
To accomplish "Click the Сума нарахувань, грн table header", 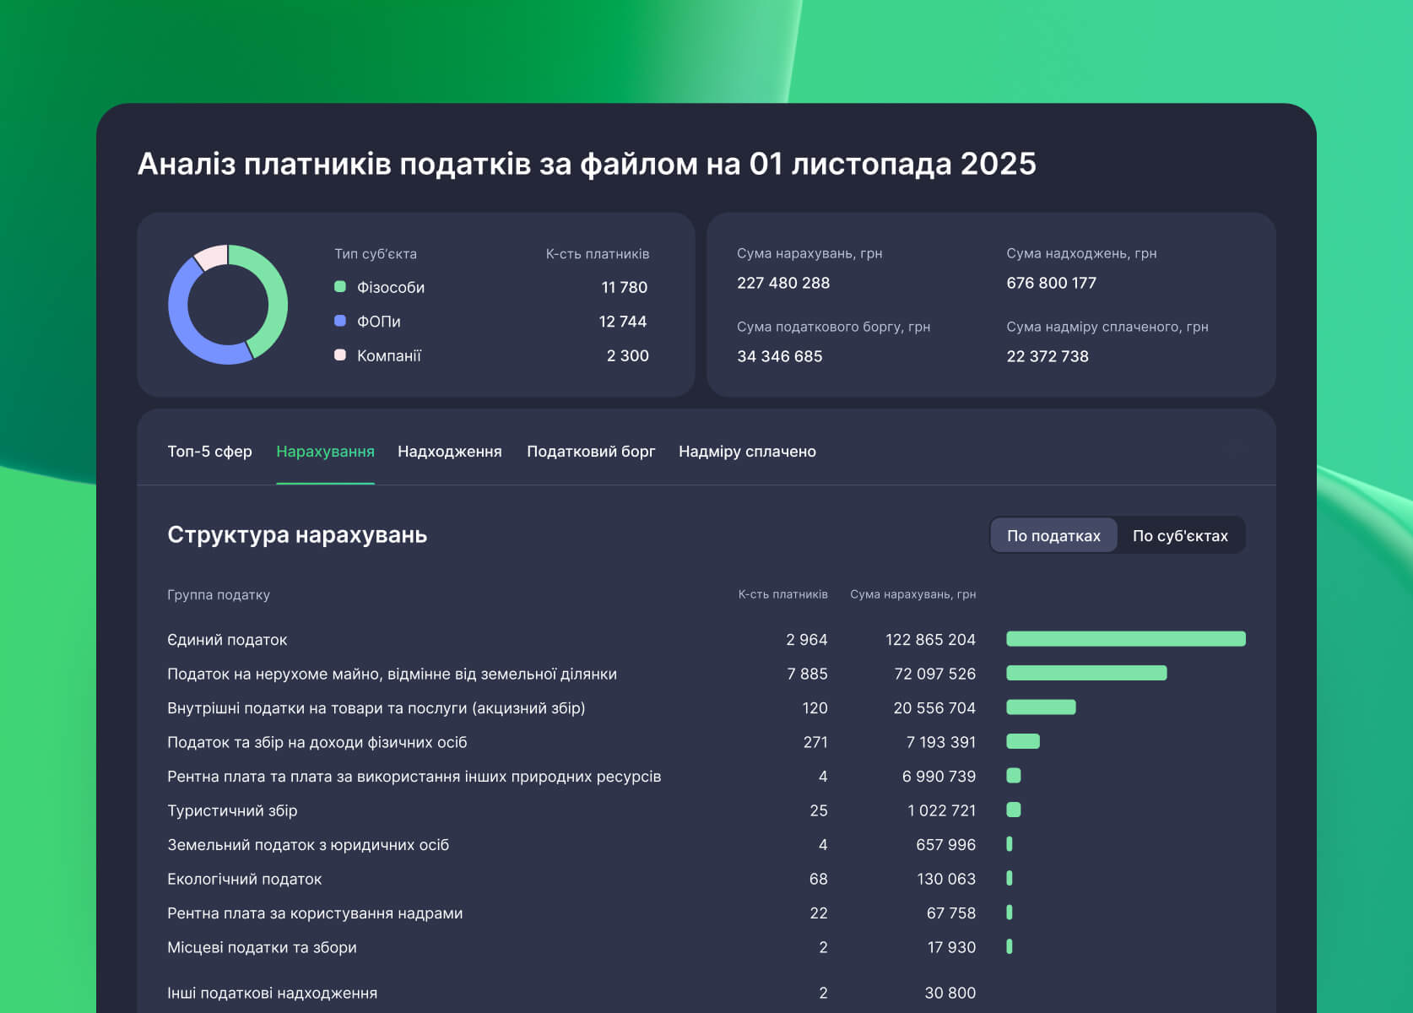I will [x=913, y=594].
